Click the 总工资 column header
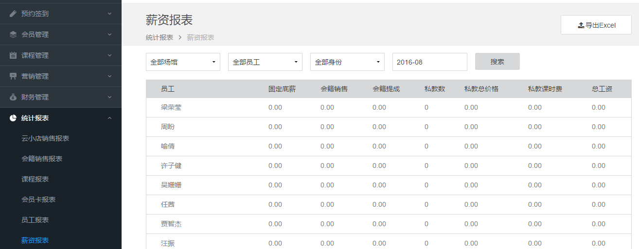The width and height of the screenshot is (639, 249). (x=602, y=89)
